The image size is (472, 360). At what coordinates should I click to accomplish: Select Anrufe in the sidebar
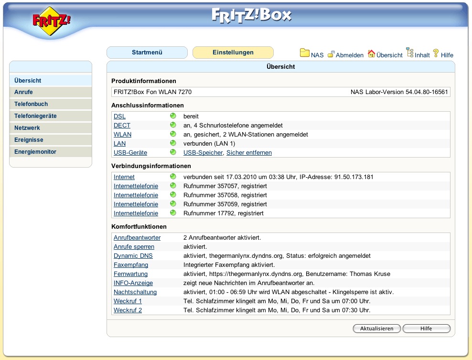tap(24, 92)
